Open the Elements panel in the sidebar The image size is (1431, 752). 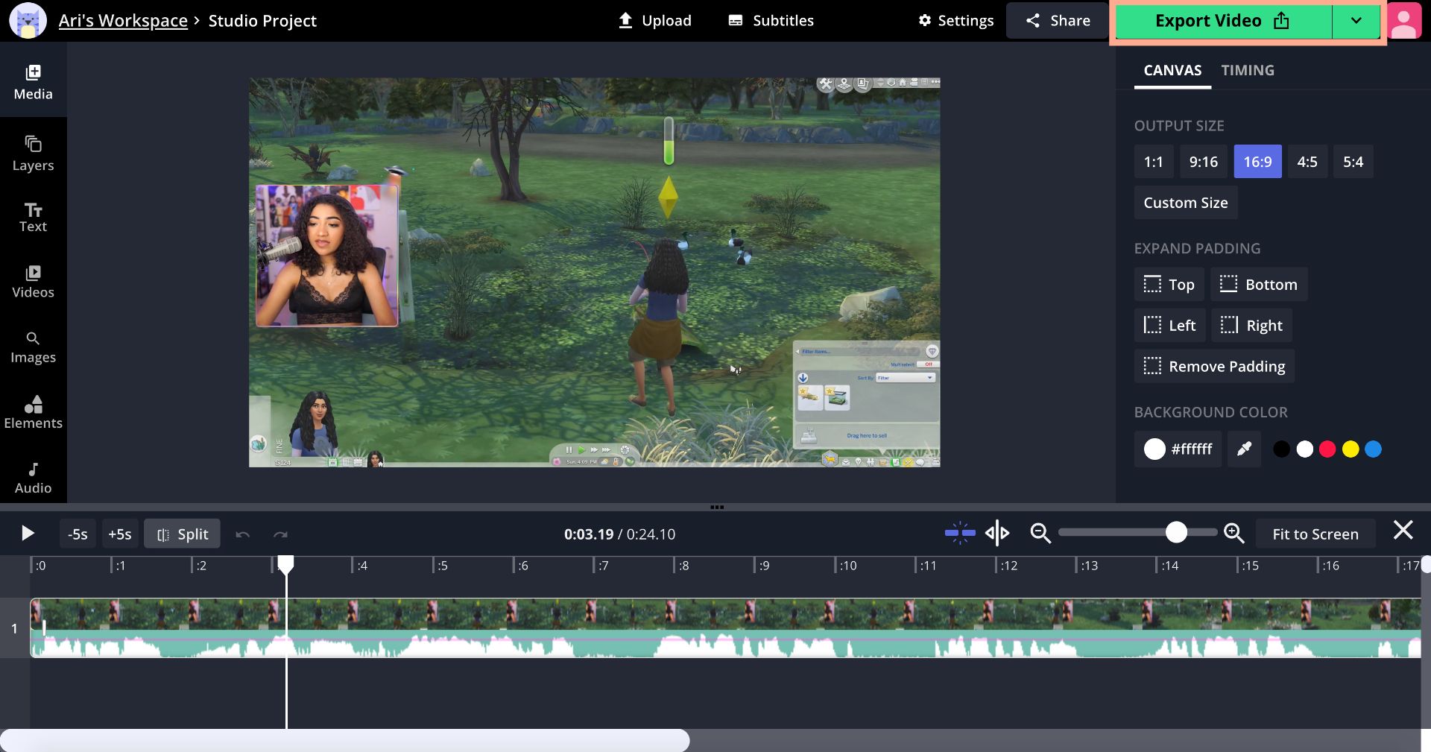tap(33, 412)
